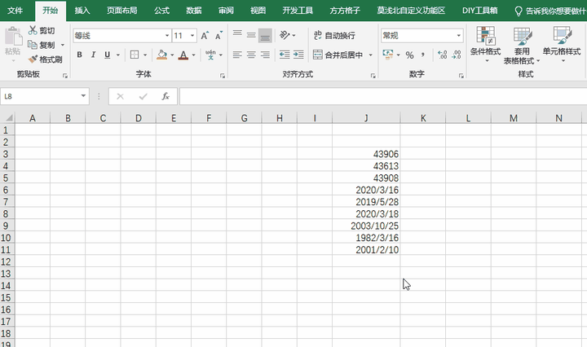Open 条件格式 conditional formatting

click(x=486, y=44)
